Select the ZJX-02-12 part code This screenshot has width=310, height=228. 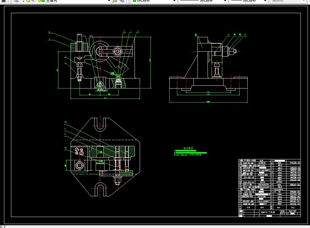coord(249,177)
